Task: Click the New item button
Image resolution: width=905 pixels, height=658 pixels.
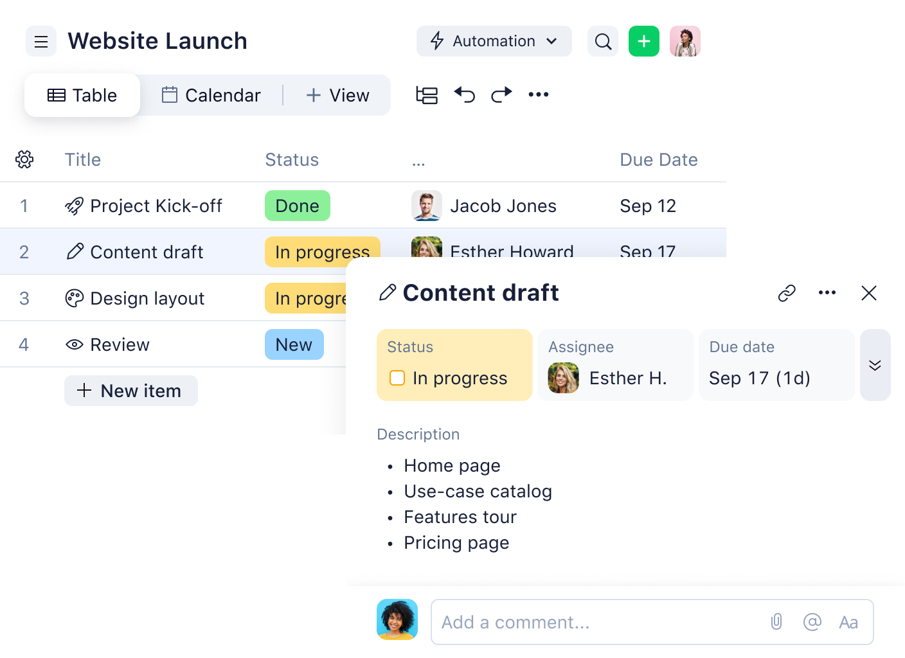Action: [x=130, y=391]
